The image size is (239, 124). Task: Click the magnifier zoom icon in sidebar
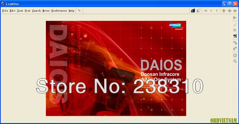tap(235, 61)
